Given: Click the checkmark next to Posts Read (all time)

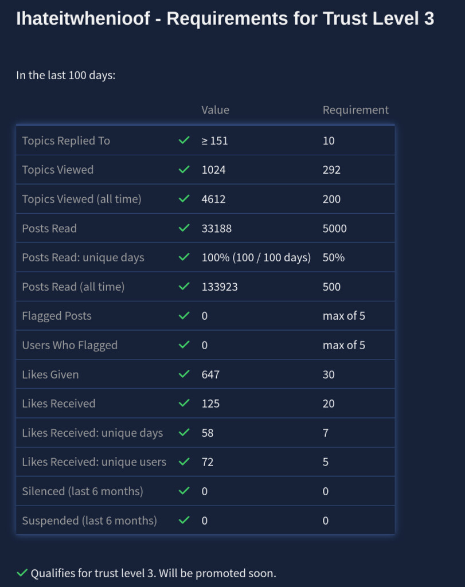Looking at the screenshot, I should point(184,287).
